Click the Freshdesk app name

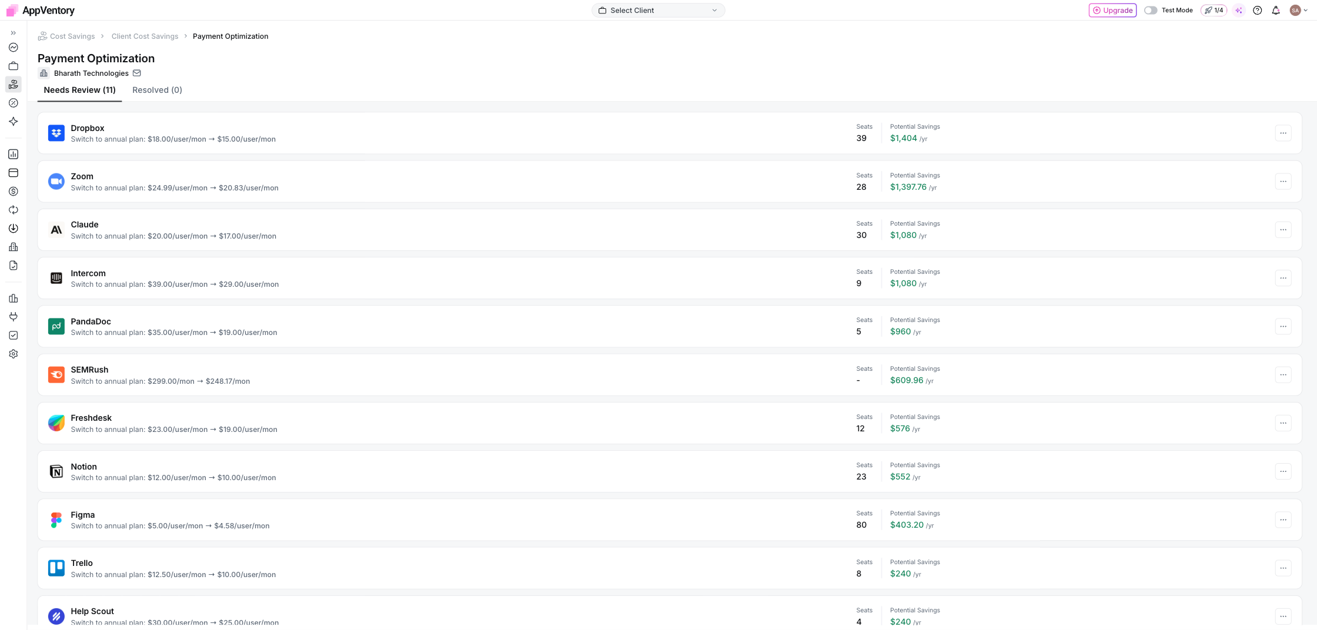click(91, 418)
